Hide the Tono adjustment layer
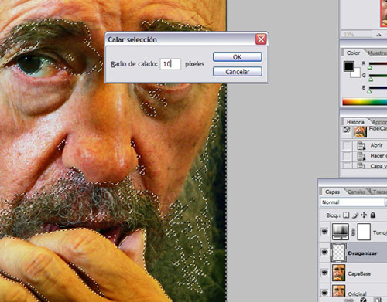The height and width of the screenshot is (302, 387). [x=324, y=232]
